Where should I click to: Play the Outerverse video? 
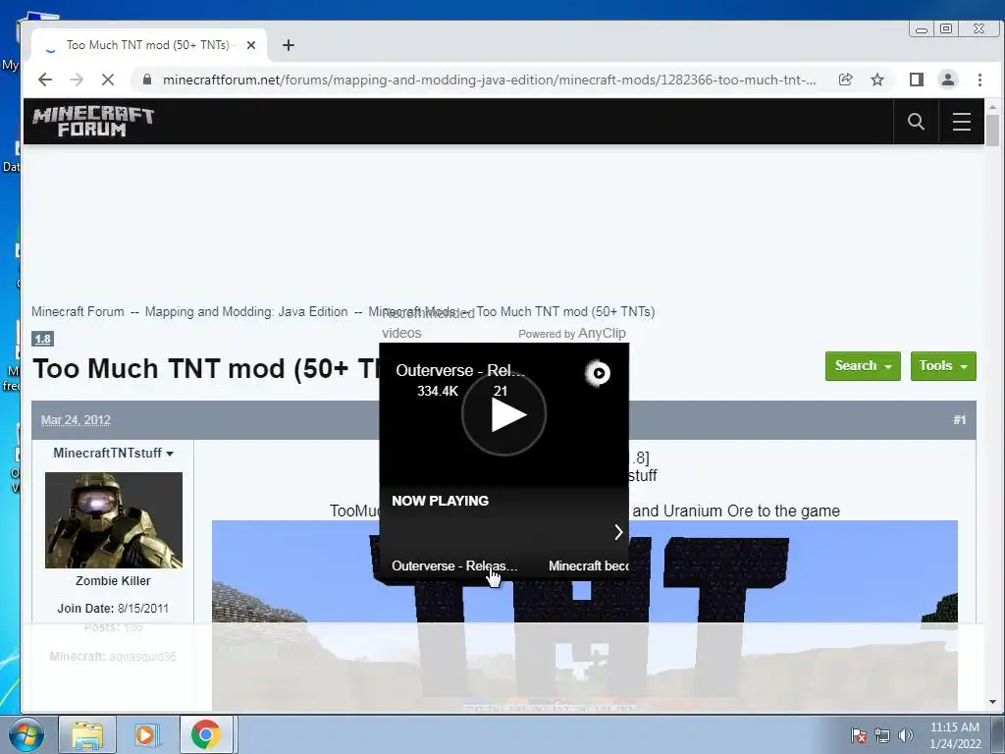coord(504,414)
